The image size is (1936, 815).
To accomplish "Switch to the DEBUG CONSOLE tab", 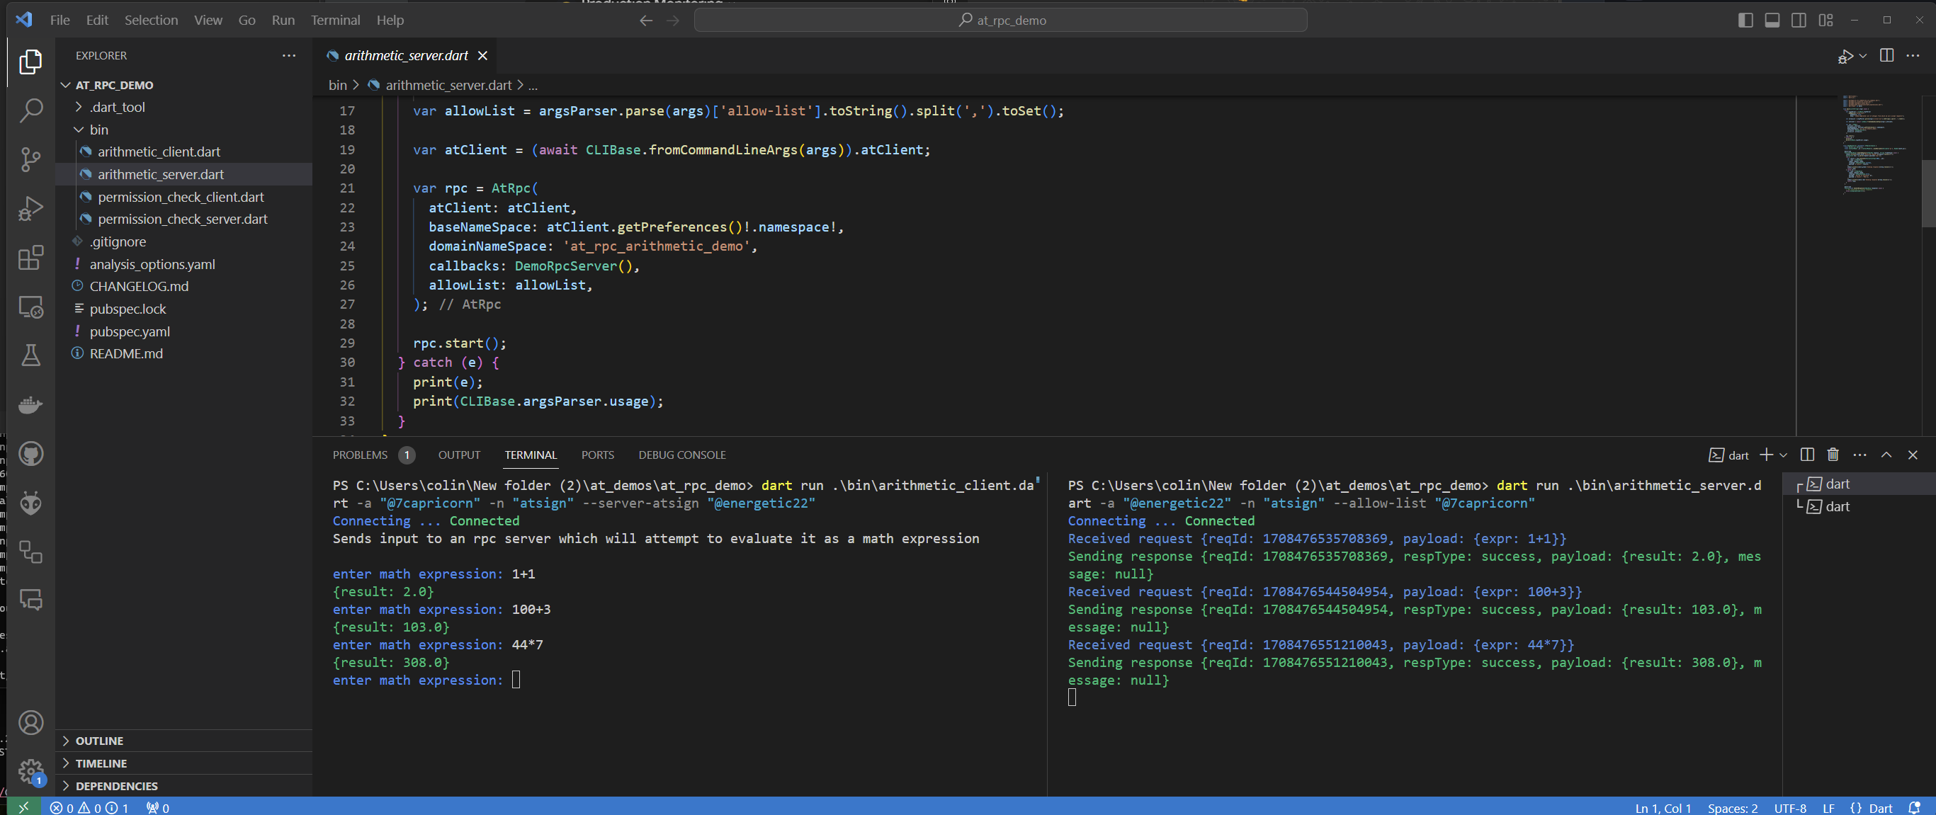I will pyautogui.click(x=681, y=455).
